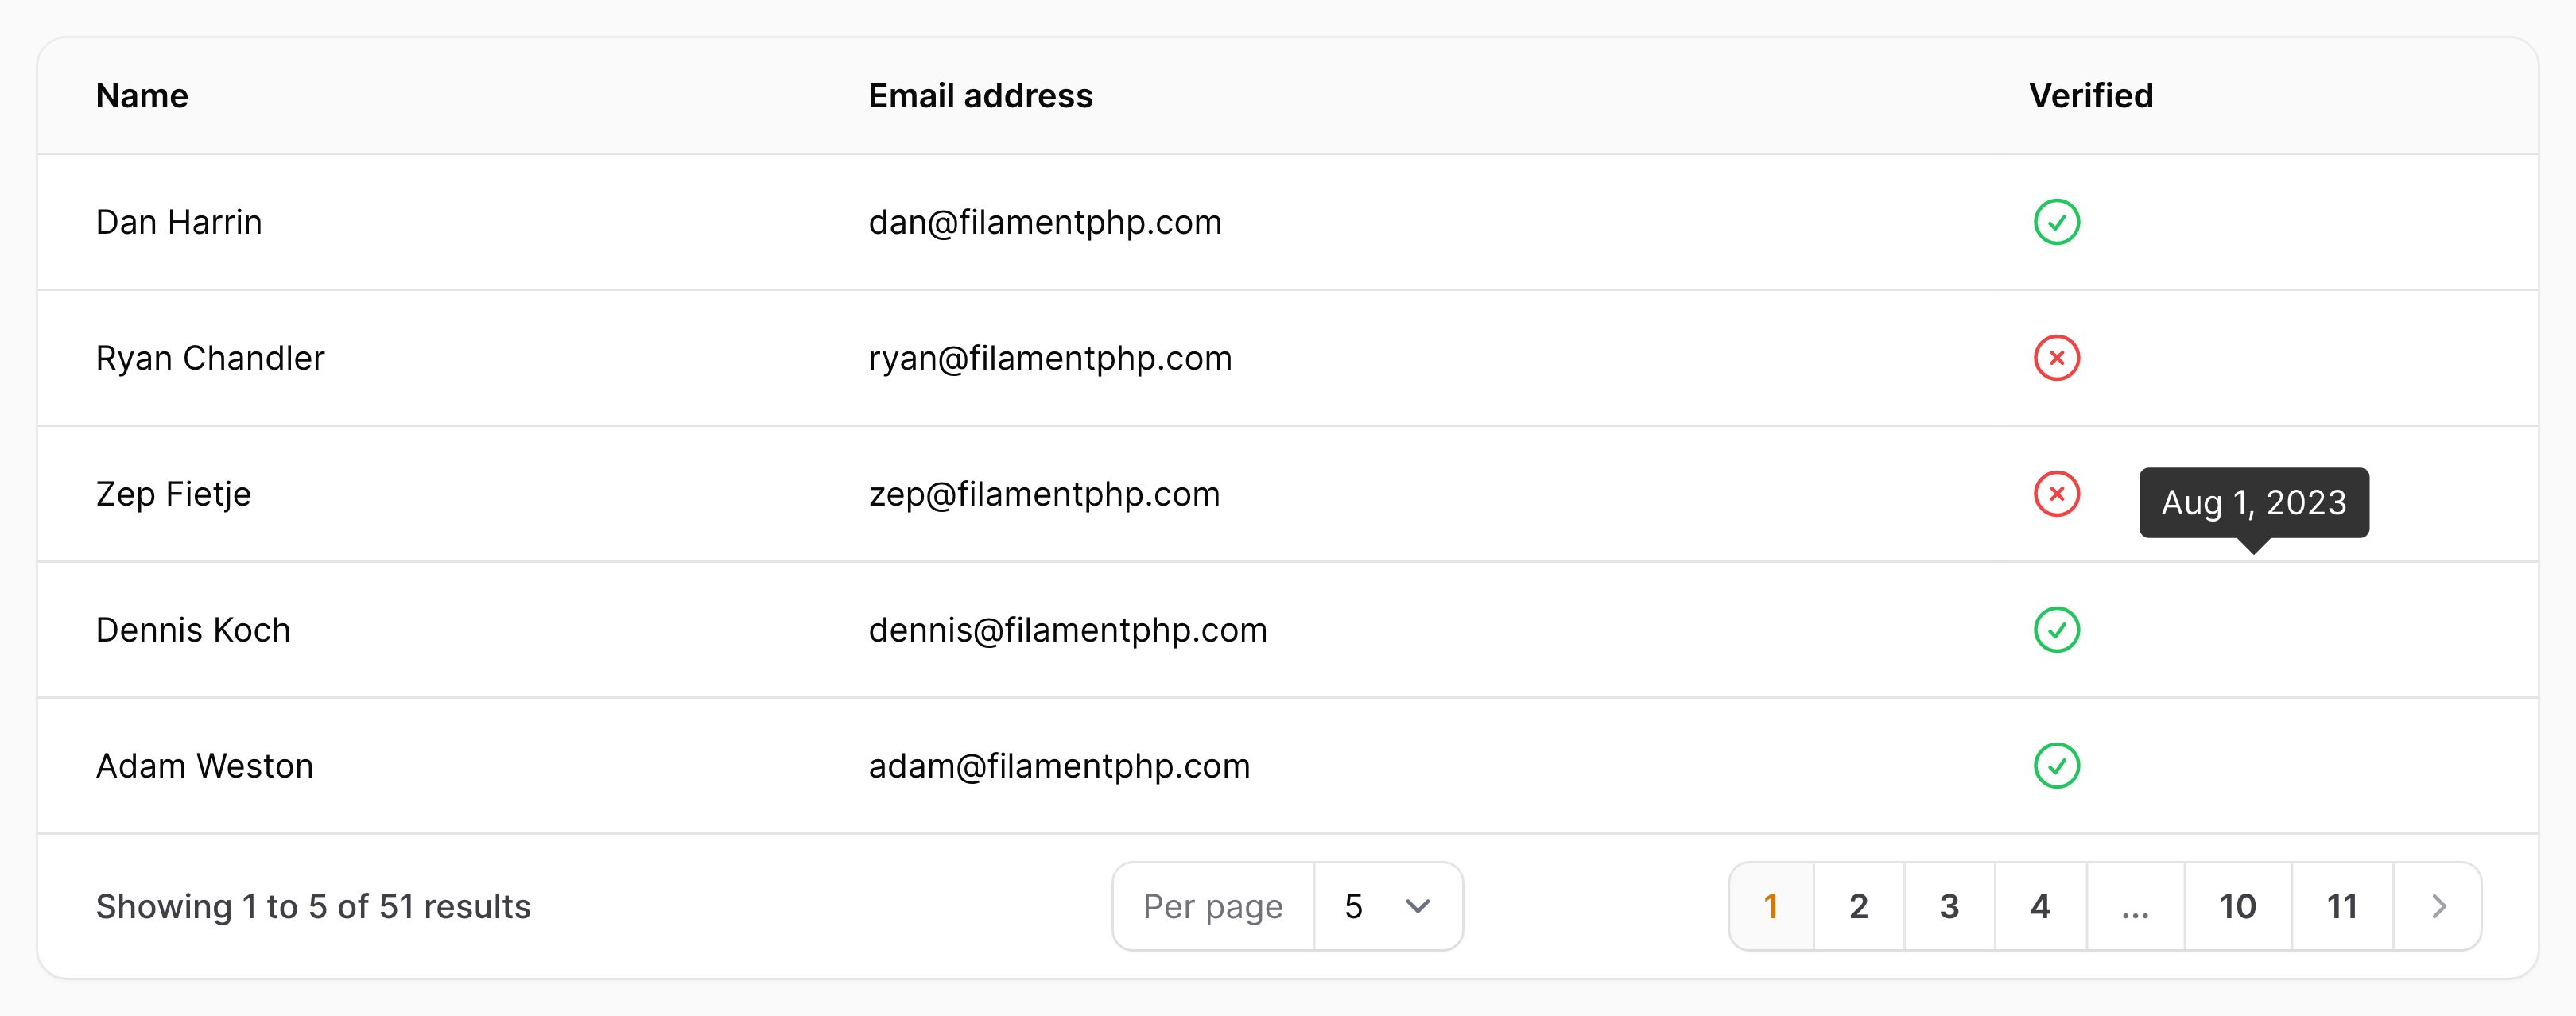Screen dimensions: 2576x1016
Task: Click dan@filamentphp.com email cell
Action: tap(1045, 222)
